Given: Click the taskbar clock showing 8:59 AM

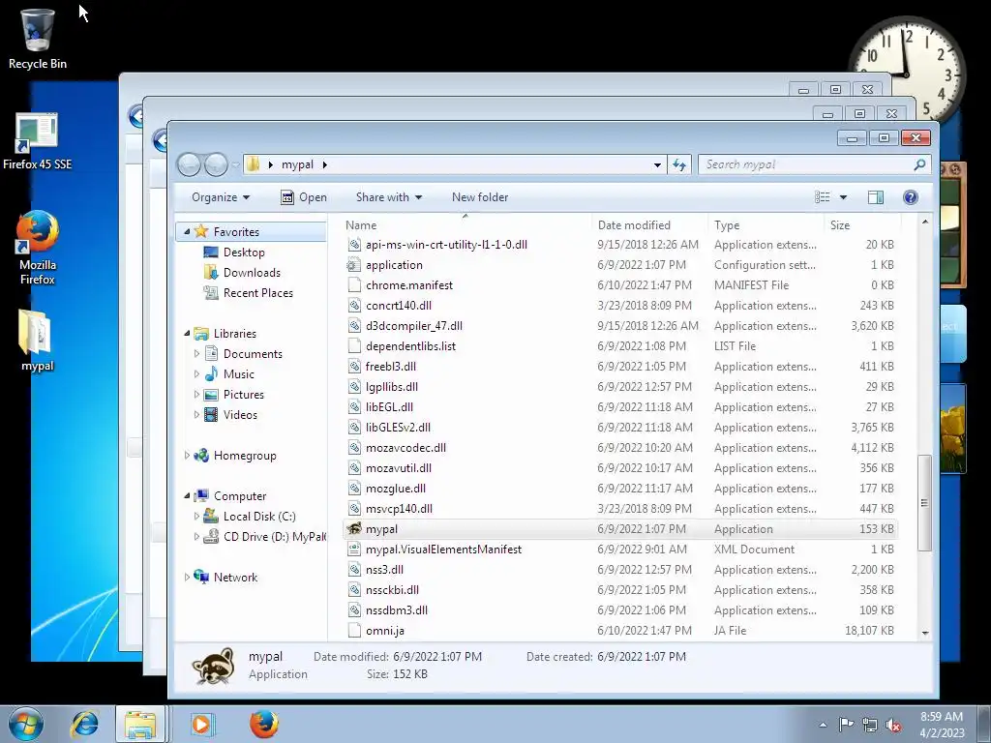Looking at the screenshot, I should [x=942, y=725].
